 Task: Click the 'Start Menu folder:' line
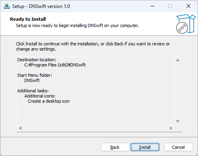tap(35, 75)
